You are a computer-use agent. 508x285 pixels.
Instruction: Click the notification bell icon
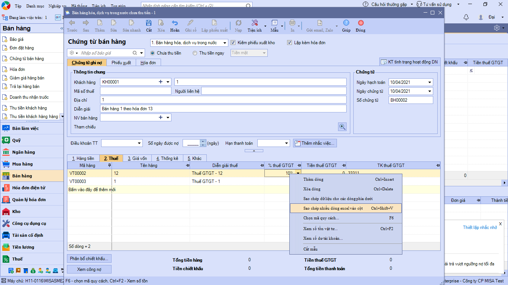coord(466,17)
